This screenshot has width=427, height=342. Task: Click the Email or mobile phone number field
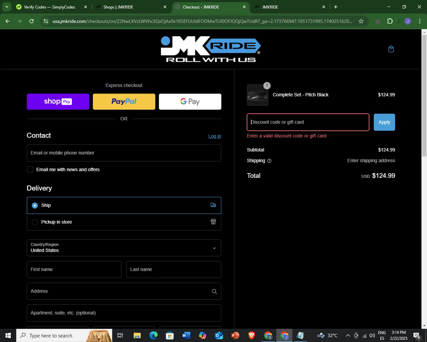(x=124, y=153)
